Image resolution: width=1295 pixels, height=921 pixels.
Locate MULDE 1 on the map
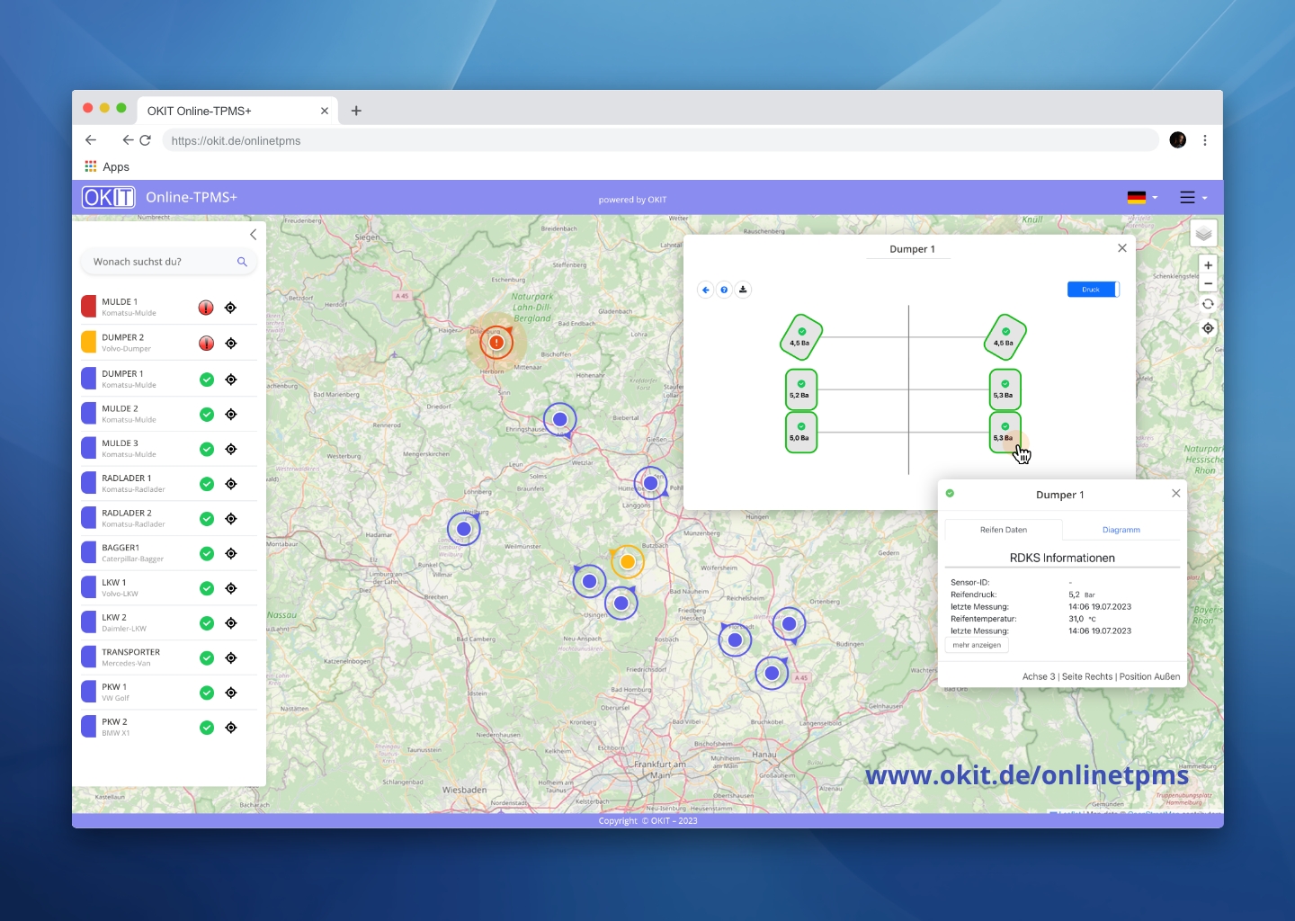point(231,308)
